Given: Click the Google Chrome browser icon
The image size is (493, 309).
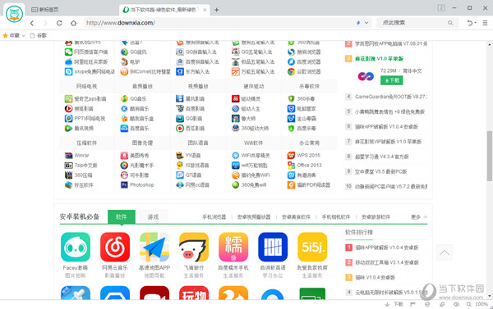Looking at the screenshot, I should coord(291,72).
